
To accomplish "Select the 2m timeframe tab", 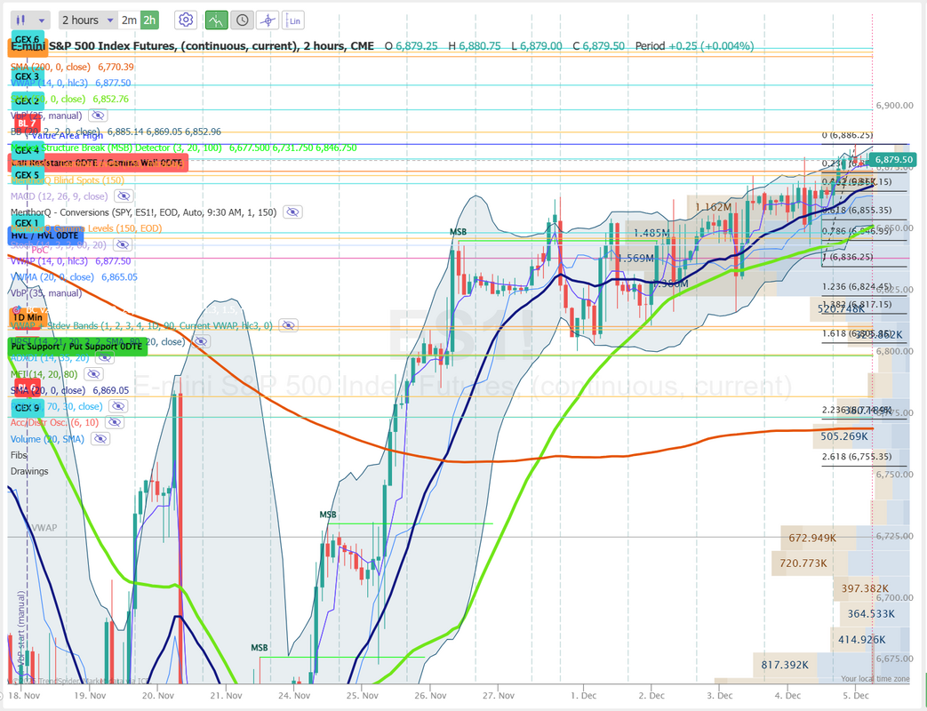I will point(129,20).
